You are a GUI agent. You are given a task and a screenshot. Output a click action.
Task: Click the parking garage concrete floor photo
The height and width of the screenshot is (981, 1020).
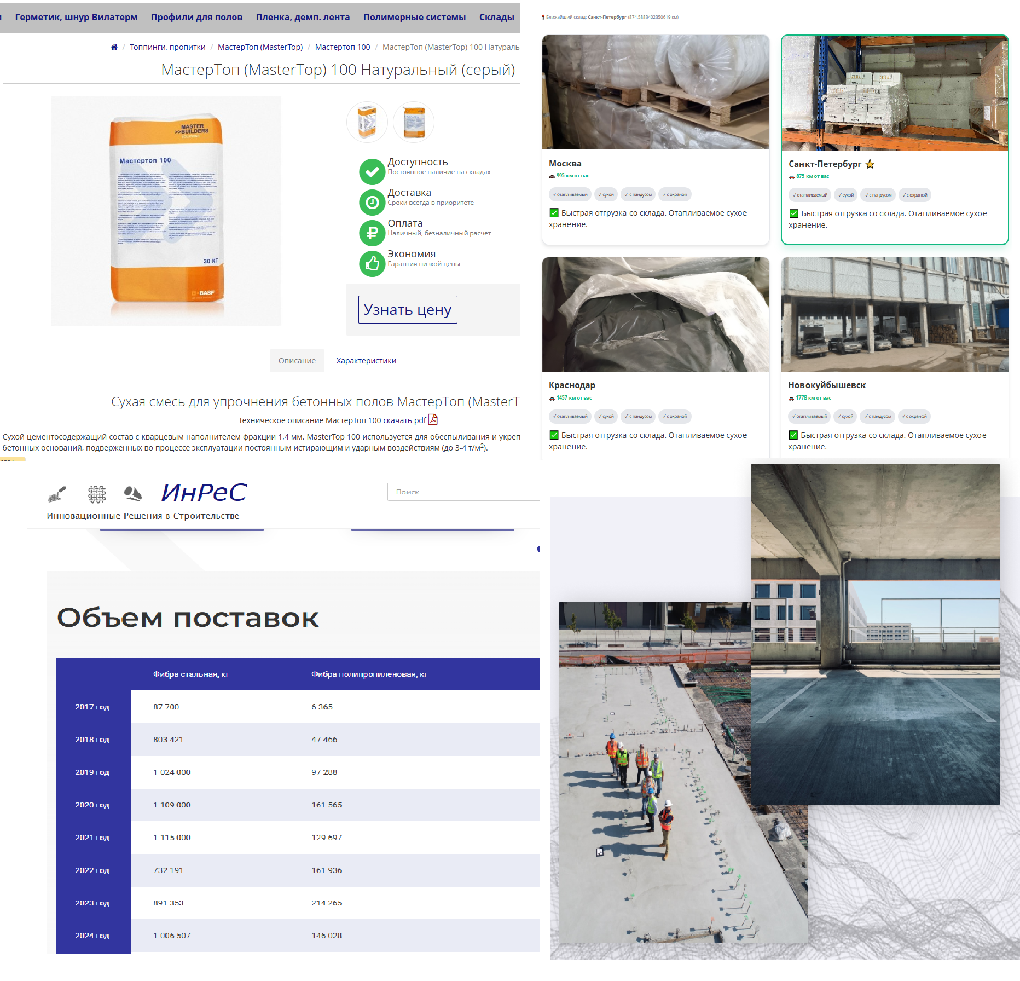tap(875, 634)
